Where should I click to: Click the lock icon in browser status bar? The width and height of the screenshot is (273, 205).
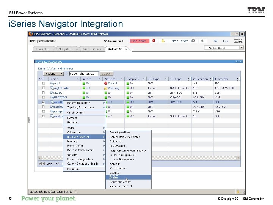coord(238,192)
